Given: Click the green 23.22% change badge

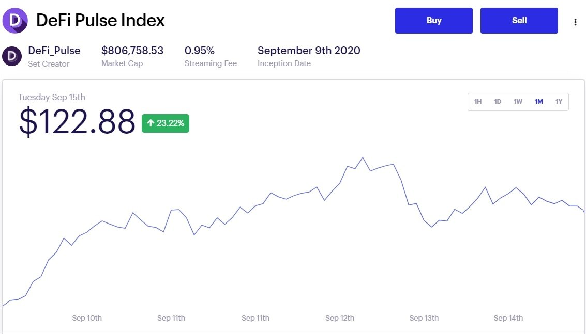Looking at the screenshot, I should (166, 123).
